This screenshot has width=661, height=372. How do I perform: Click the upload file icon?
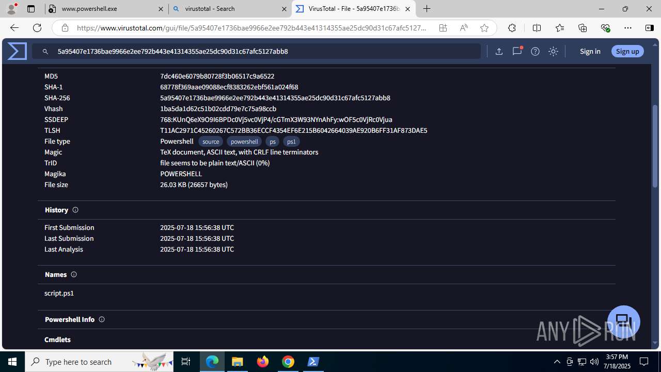tap(499, 51)
